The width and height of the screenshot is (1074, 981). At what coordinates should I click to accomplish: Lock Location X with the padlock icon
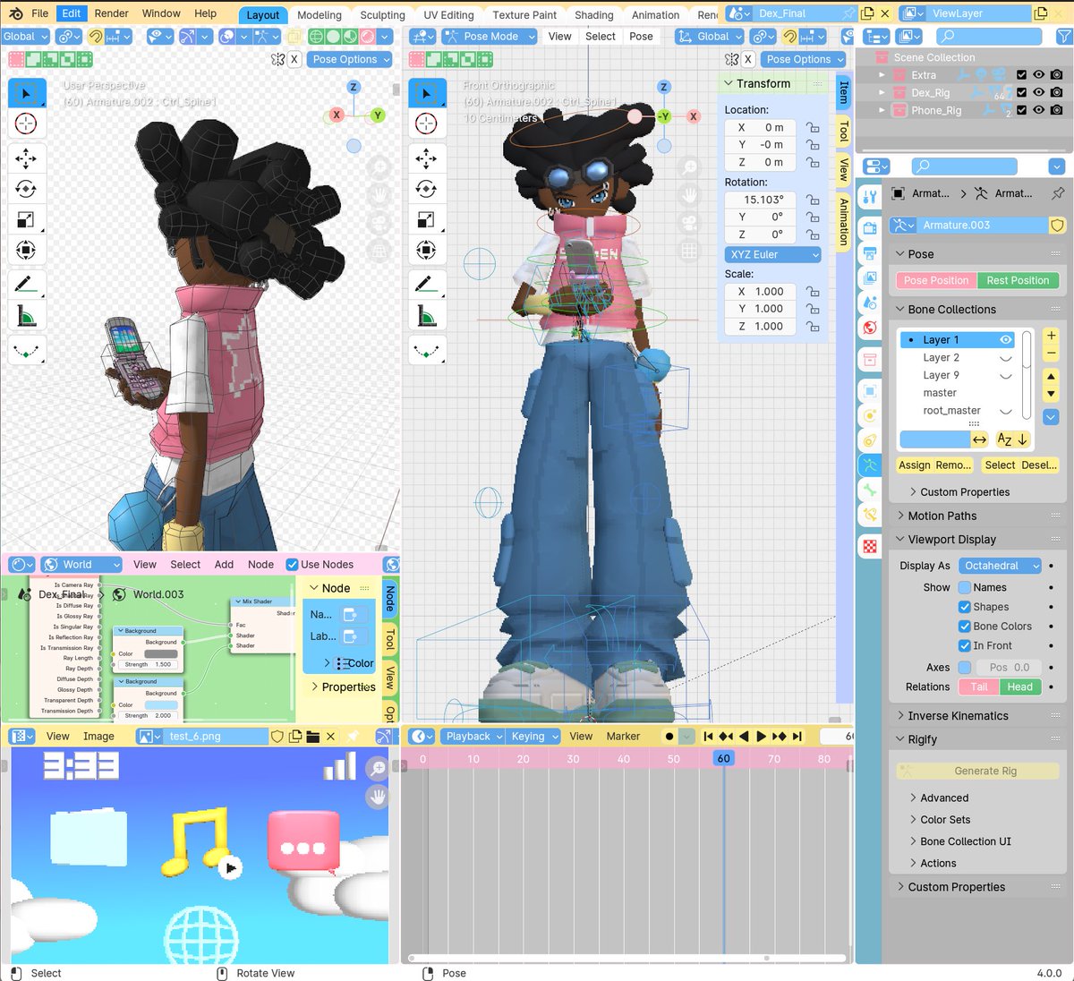(x=813, y=128)
